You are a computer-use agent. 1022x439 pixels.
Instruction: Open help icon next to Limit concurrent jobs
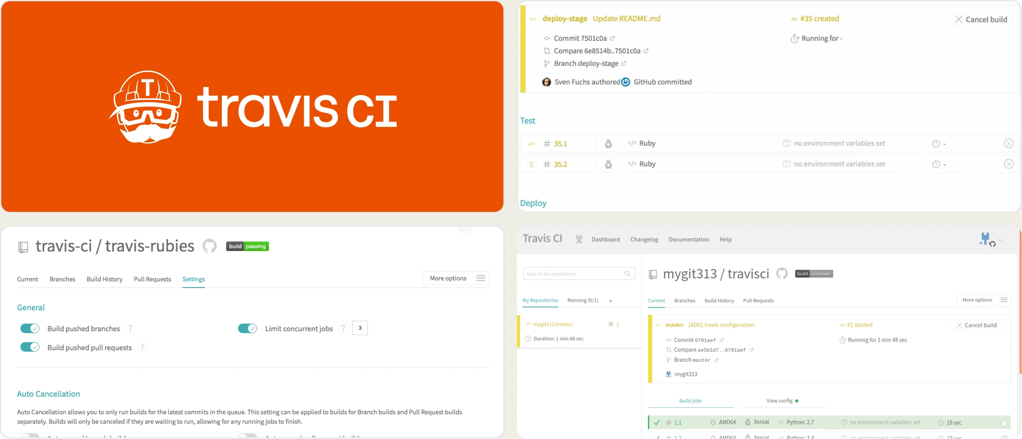pos(343,329)
